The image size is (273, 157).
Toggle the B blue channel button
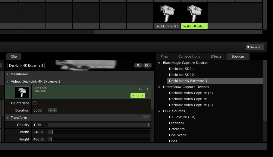point(143,96)
